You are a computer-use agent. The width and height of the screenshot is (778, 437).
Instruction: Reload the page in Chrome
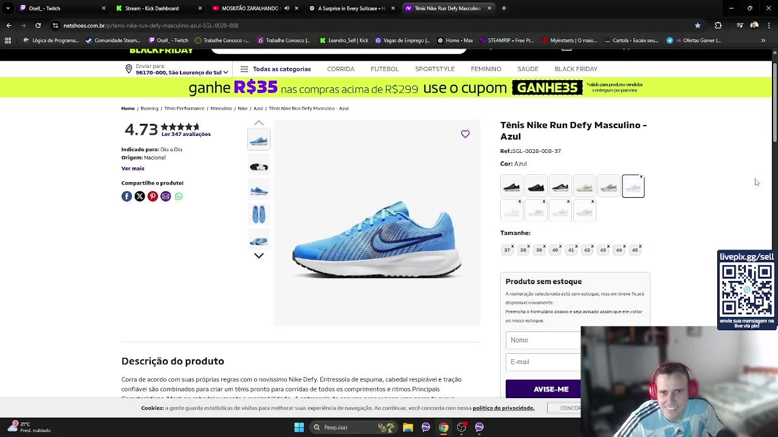[x=38, y=25]
